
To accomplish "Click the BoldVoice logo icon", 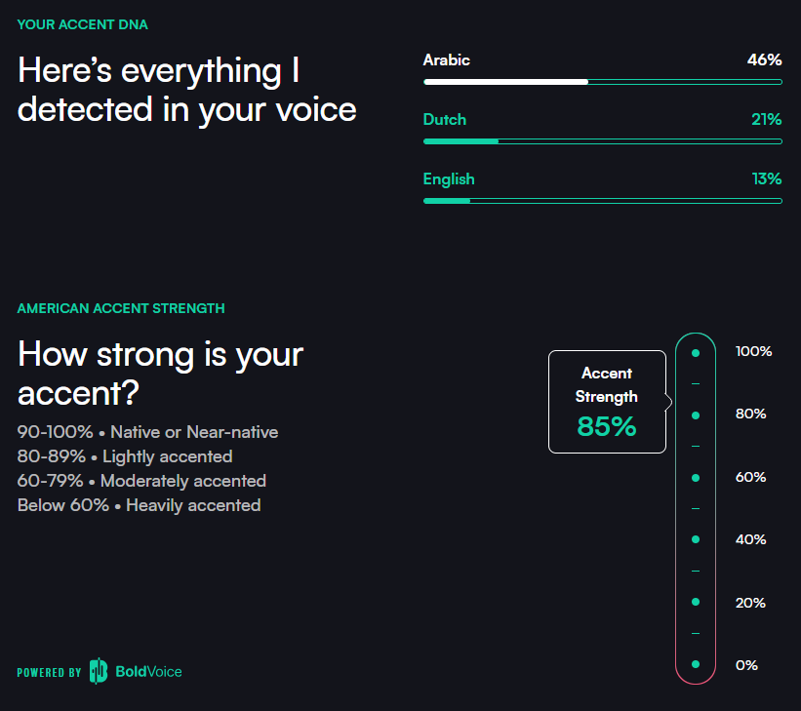I will point(99,671).
